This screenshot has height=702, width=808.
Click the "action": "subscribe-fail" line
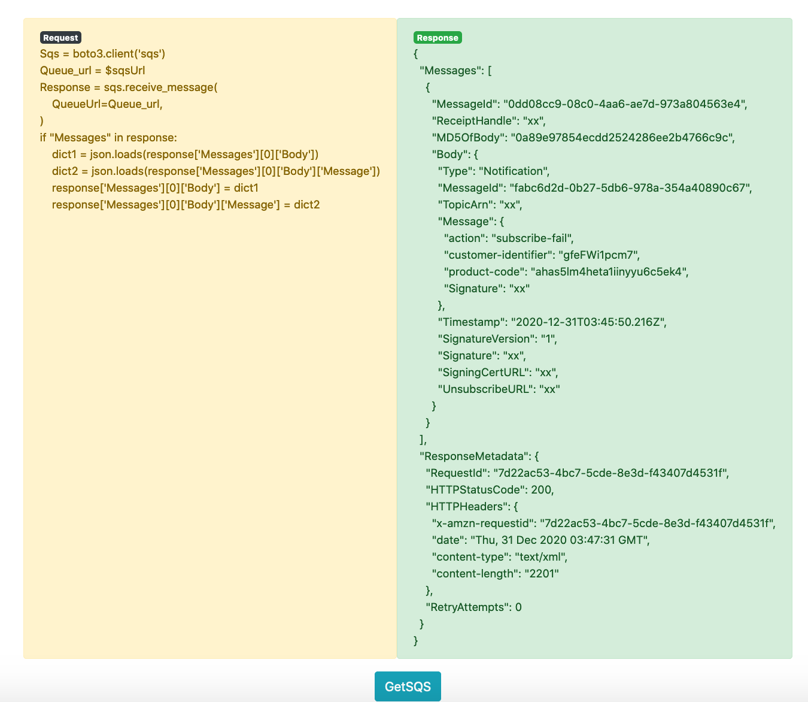point(509,238)
